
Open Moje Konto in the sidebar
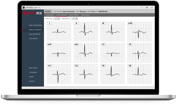click(33, 68)
